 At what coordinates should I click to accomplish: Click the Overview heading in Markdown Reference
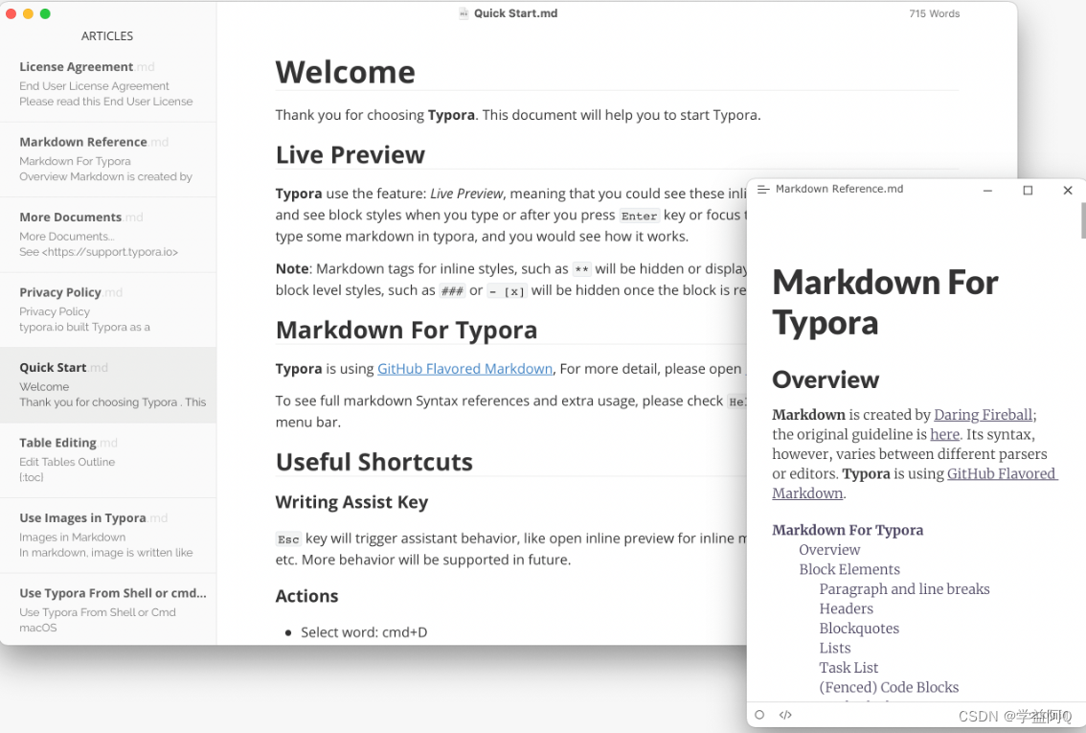coord(826,379)
